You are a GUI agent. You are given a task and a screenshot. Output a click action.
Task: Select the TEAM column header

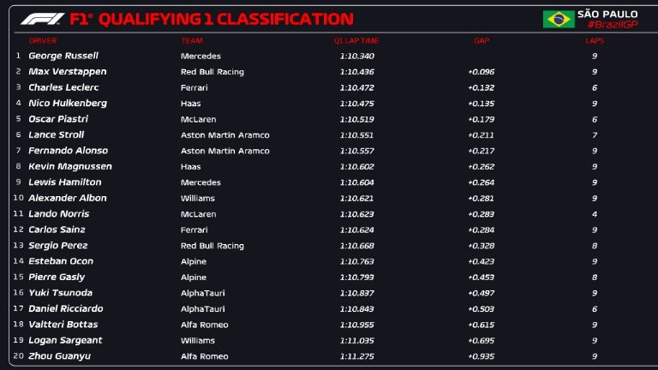[x=192, y=40]
